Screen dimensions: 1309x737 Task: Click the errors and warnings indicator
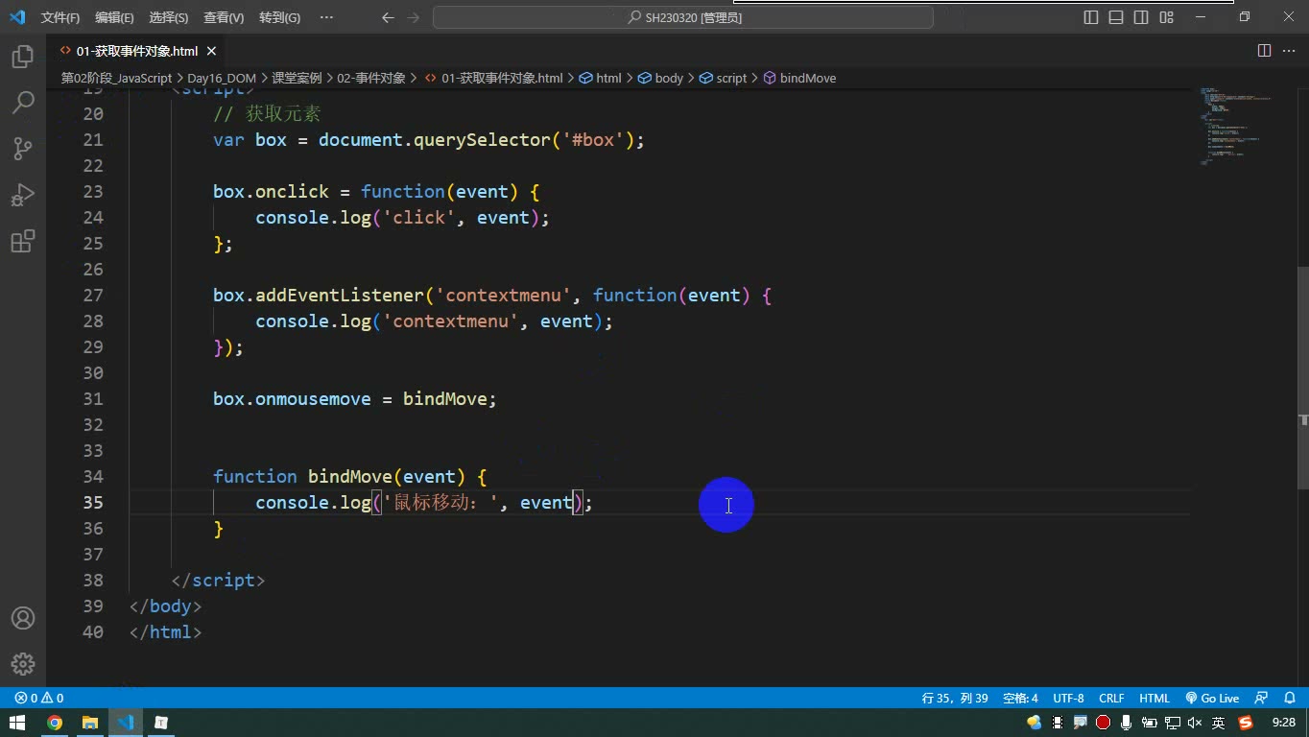(x=39, y=699)
